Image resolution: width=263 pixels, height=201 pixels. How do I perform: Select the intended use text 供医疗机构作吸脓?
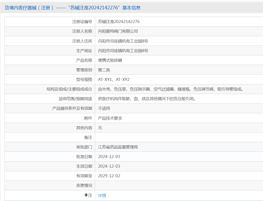point(147,99)
